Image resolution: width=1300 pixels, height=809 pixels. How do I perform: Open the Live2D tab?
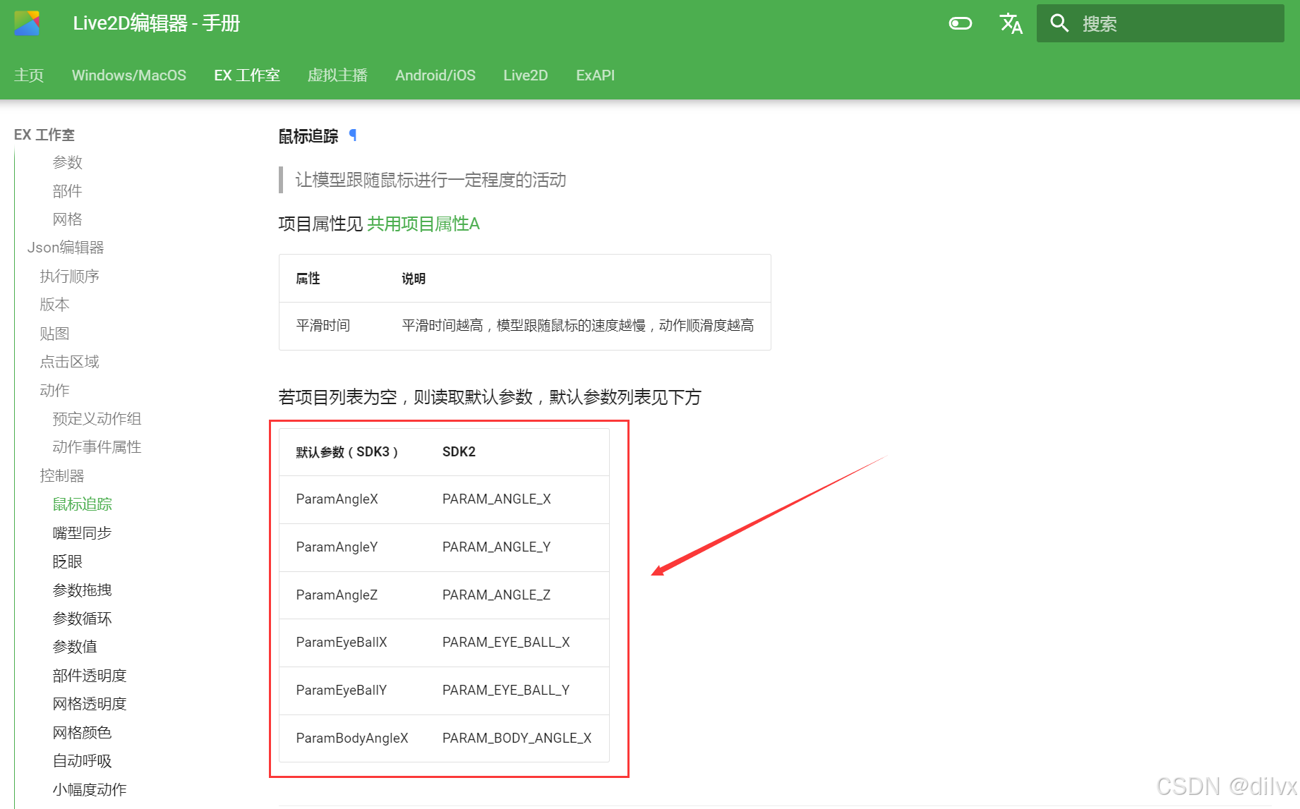[526, 75]
